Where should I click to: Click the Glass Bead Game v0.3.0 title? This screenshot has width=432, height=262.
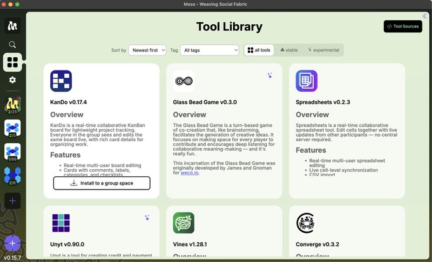[205, 102]
